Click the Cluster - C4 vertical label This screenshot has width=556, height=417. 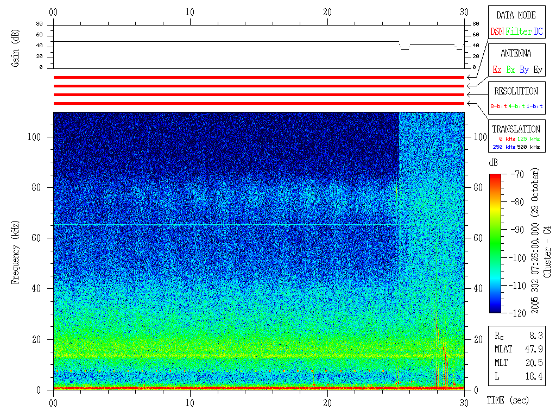click(x=547, y=252)
